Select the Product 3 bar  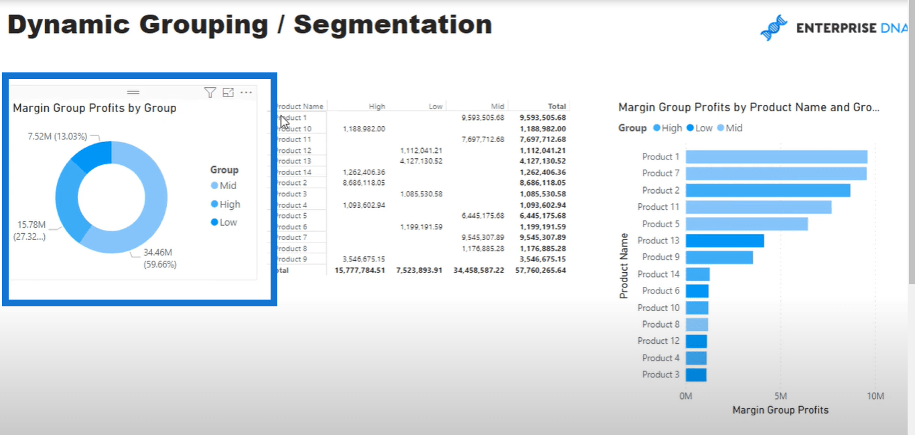696,375
